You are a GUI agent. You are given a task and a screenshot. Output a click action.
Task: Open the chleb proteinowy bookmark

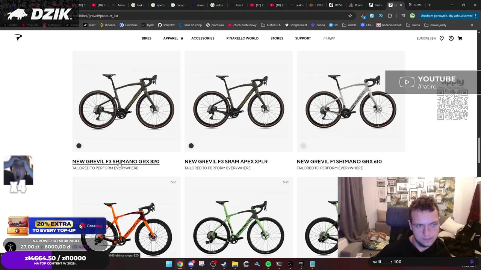[242, 25]
